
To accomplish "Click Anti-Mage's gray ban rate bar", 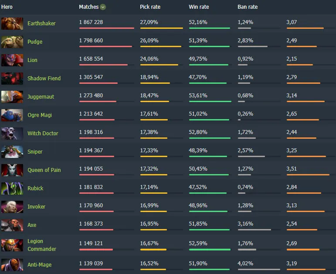I will pos(259,270).
